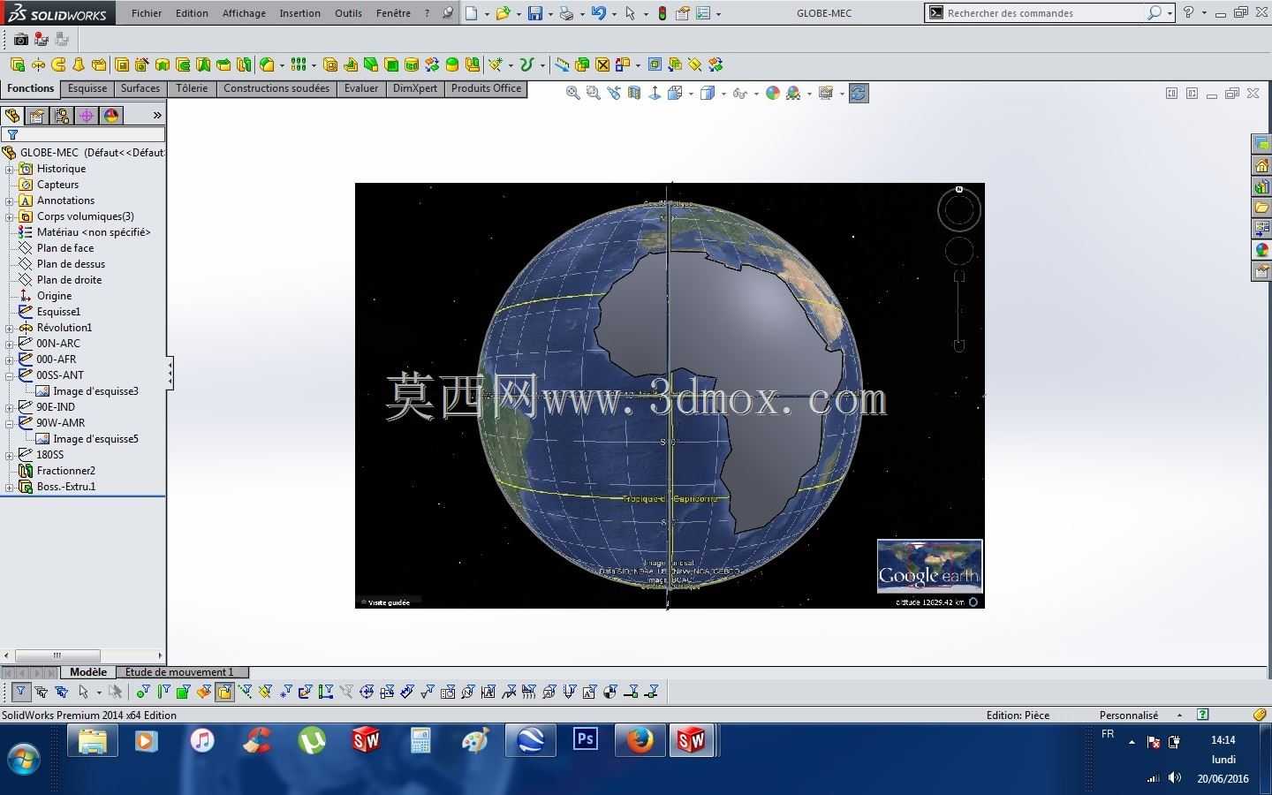
Task: Click the Zoom to Fit icon
Action: [x=572, y=93]
